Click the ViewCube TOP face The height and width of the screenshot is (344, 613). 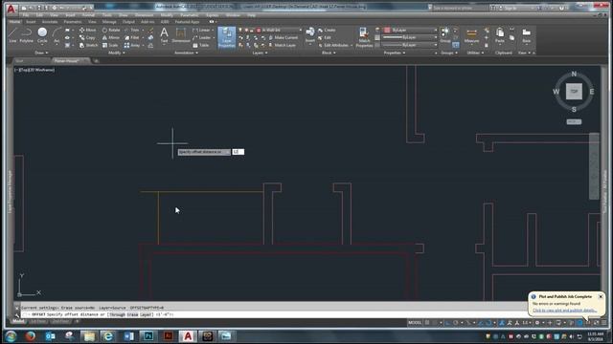click(574, 92)
